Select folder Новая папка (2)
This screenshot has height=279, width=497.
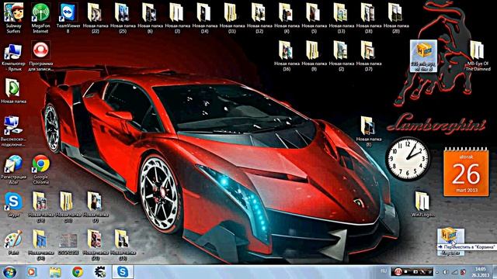(x=341, y=56)
